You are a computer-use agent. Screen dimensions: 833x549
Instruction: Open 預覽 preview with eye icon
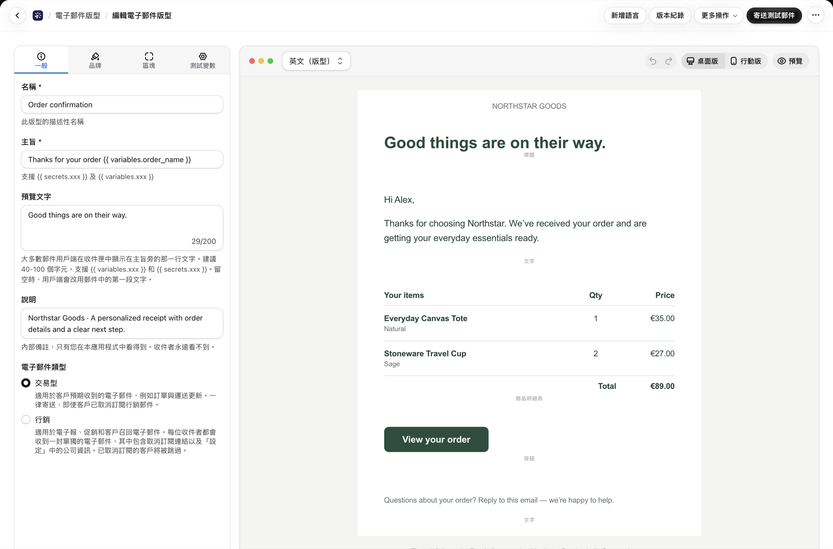tap(790, 61)
